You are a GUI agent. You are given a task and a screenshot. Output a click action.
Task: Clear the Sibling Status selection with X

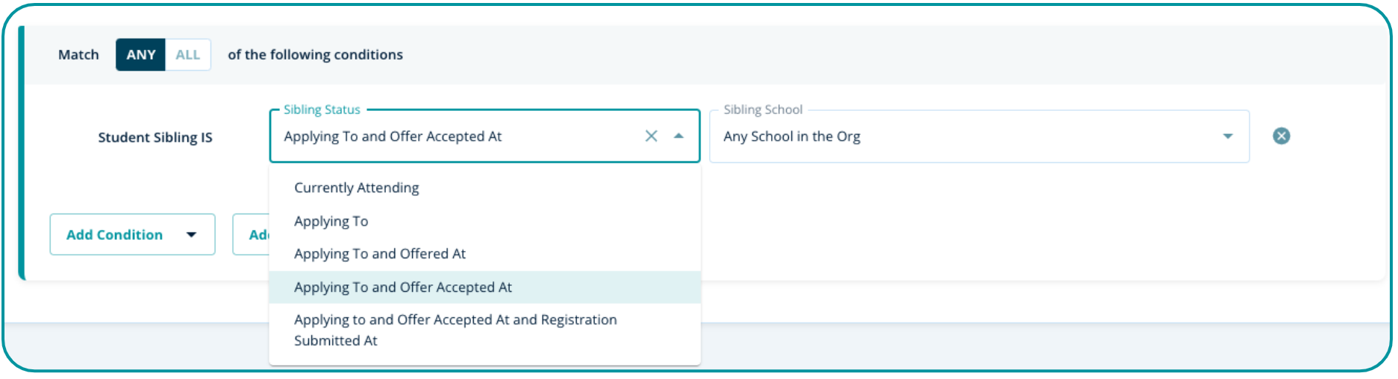[651, 136]
